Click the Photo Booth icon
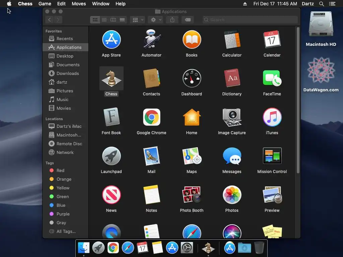 (192, 194)
